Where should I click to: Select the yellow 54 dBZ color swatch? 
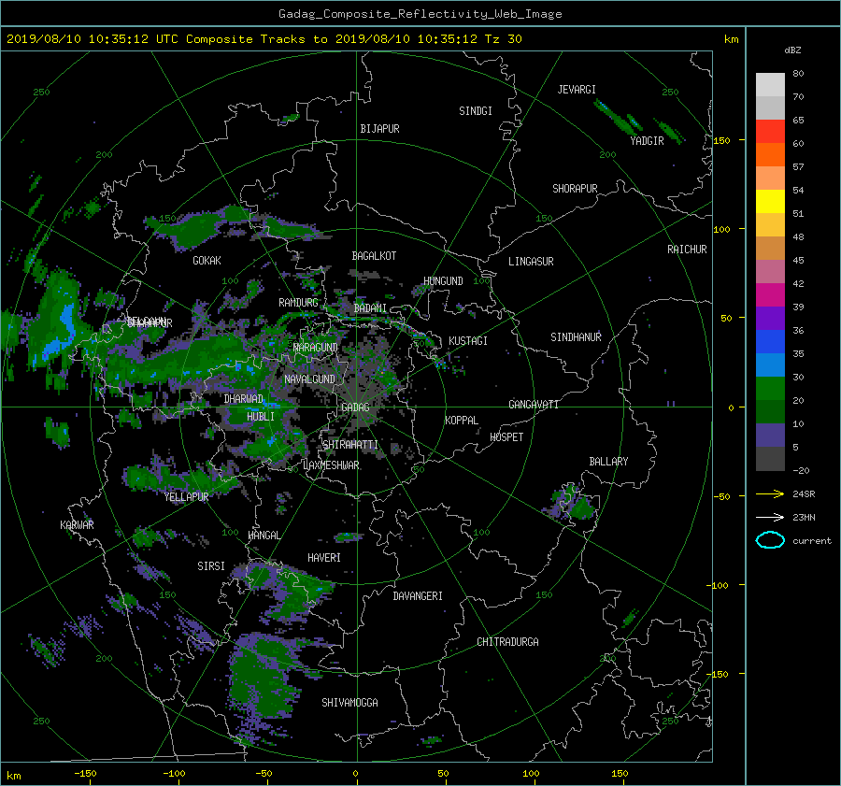pos(770,202)
